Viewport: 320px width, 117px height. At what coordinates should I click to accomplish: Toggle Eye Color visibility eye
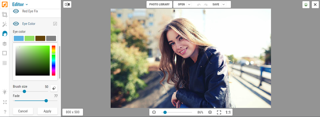(16, 24)
